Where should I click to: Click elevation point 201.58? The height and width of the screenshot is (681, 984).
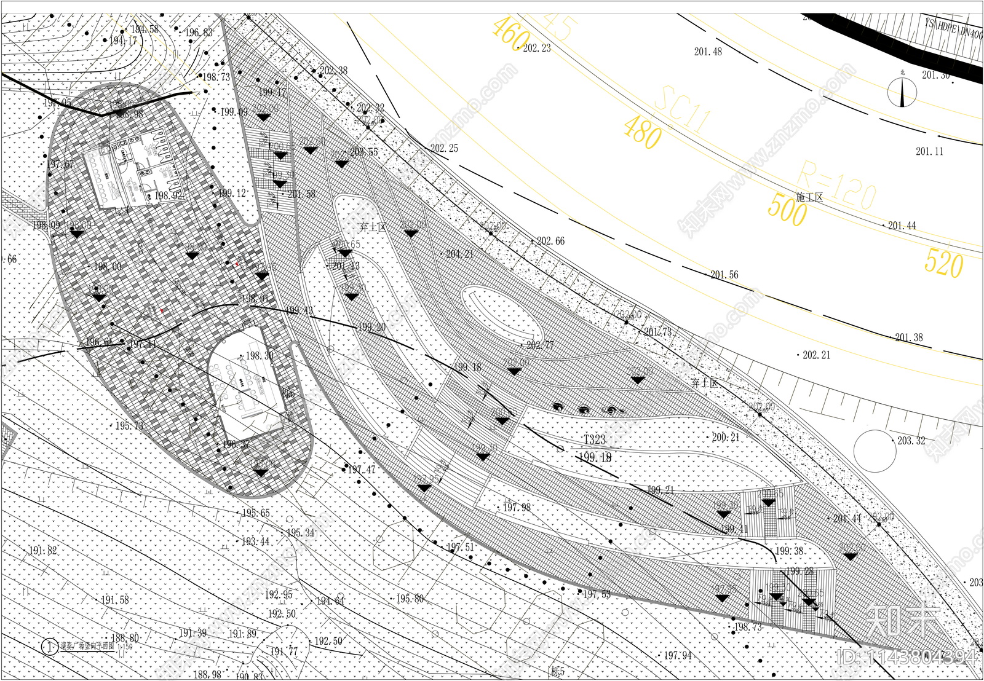(301, 194)
